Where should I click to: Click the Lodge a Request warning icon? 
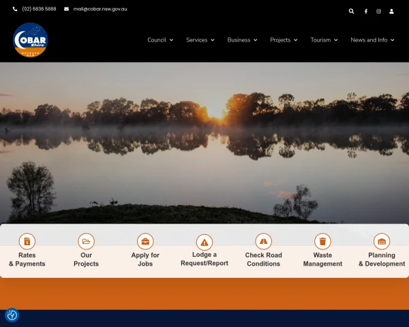pos(204,242)
